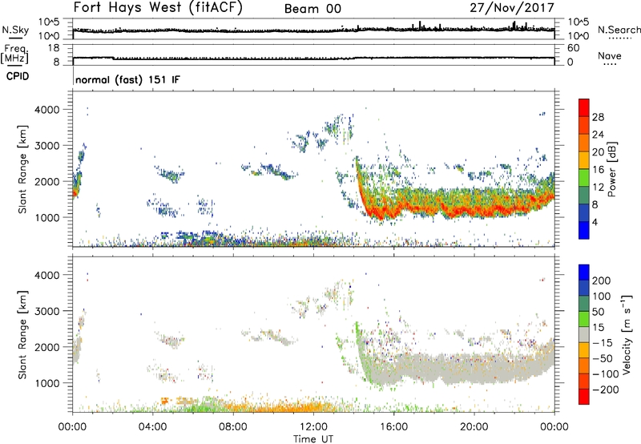
Task: Click the 'Nave' legend label
Action: [610, 56]
